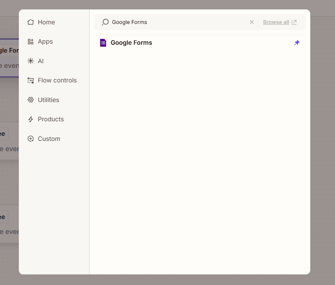Image resolution: width=335 pixels, height=285 pixels.
Task: Open the Custom category
Action: (x=44, y=139)
